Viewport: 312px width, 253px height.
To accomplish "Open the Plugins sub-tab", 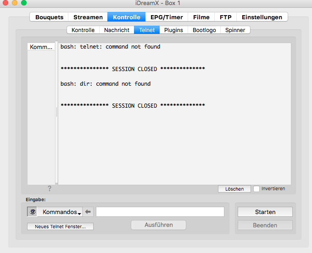I will click(173, 30).
